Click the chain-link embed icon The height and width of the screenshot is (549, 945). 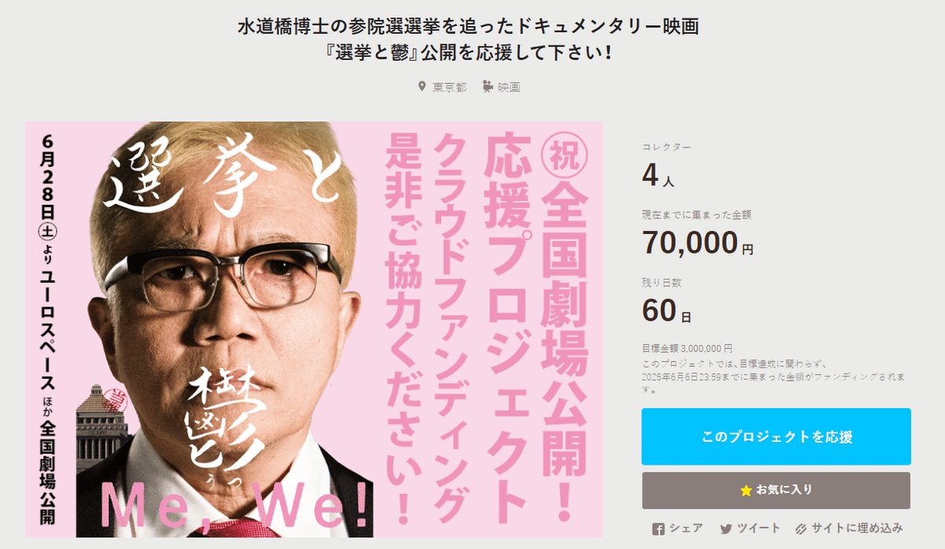802,529
